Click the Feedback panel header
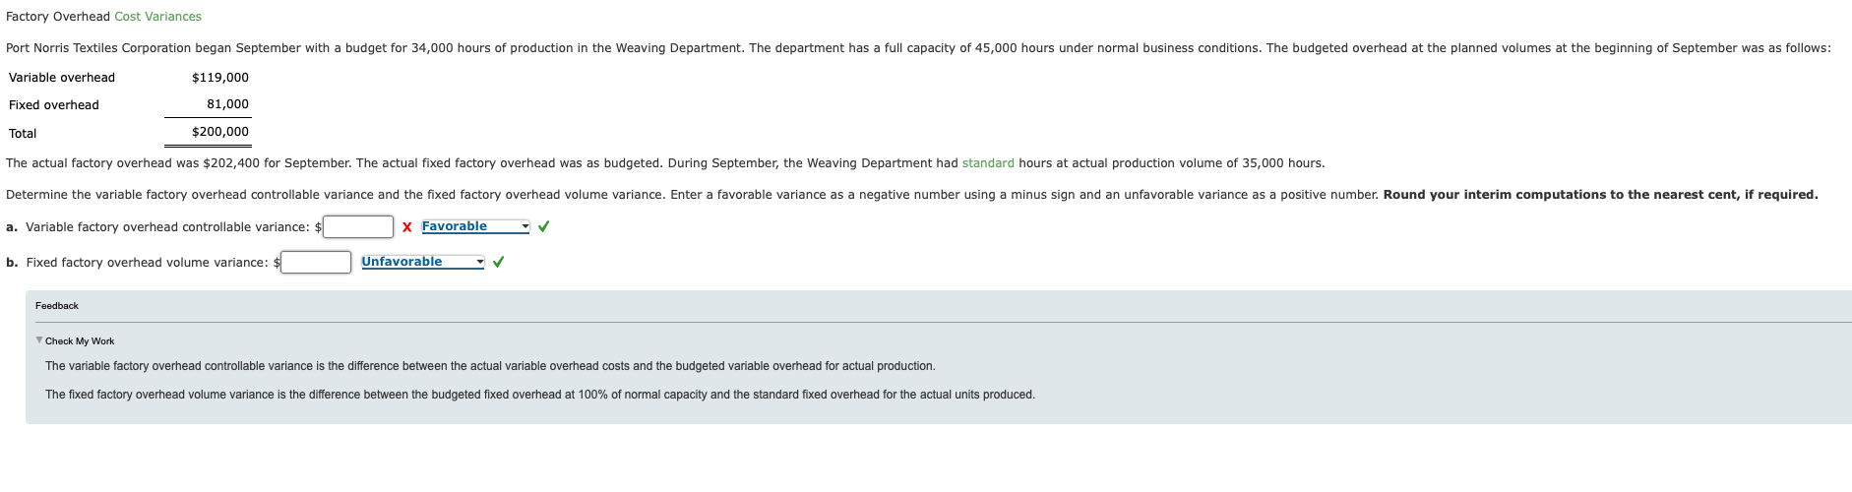The image size is (1852, 492). (x=57, y=306)
